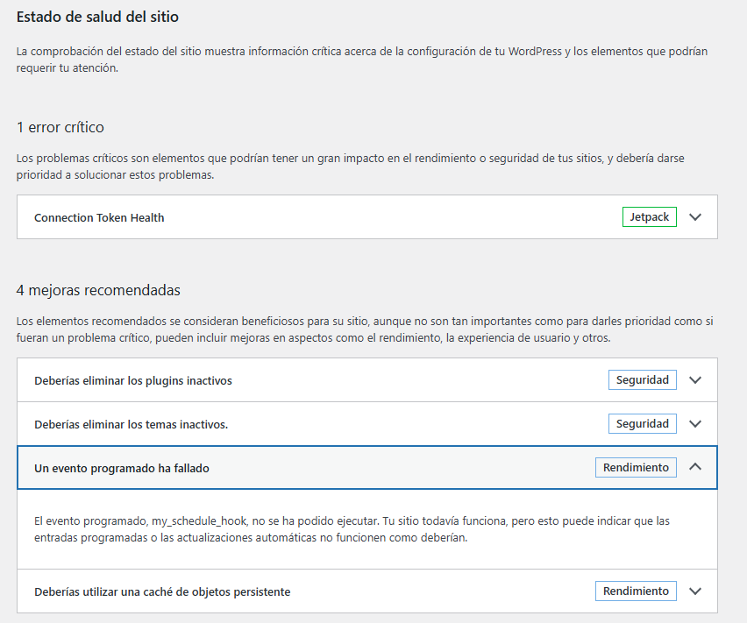Expand the Connection Token Health chevron
The image size is (747, 623).
pyautogui.click(x=695, y=217)
